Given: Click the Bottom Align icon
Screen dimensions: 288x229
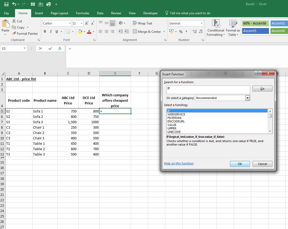Looking at the screenshot, I should tap(112, 23).
